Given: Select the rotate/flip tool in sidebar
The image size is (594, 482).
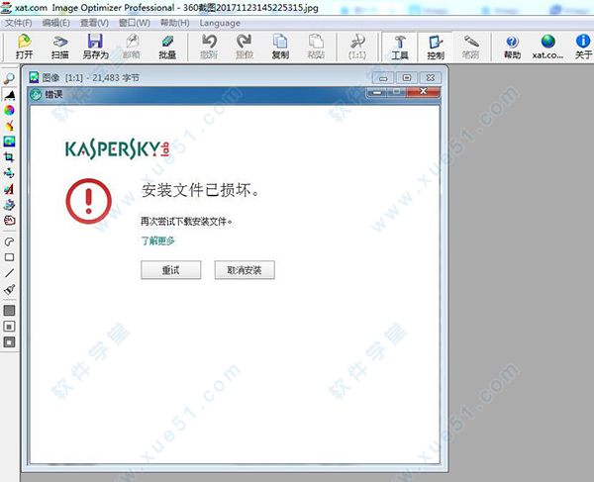Looking at the screenshot, I should pyautogui.click(x=9, y=173).
